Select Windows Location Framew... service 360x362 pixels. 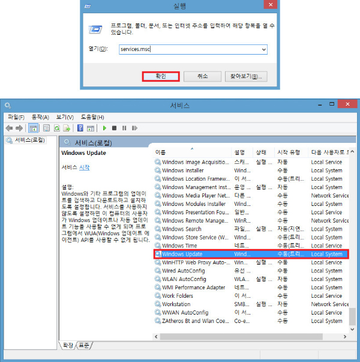(x=251, y=179)
